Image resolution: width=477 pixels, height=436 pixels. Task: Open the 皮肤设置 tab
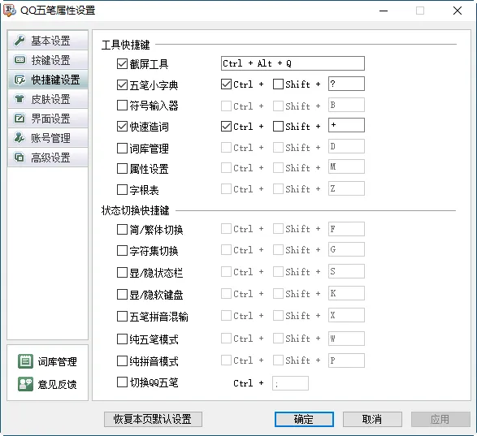tap(48, 99)
